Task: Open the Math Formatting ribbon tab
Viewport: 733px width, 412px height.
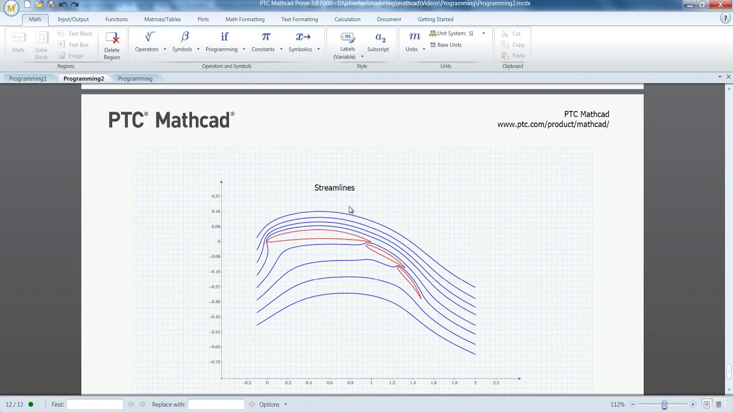Action: point(245,19)
